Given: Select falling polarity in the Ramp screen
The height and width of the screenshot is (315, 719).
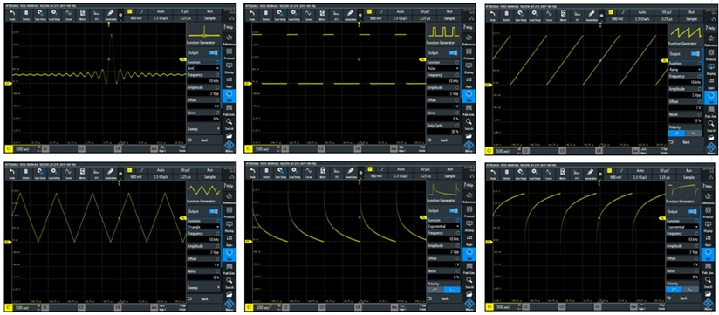Looking at the screenshot, I should (694, 133).
